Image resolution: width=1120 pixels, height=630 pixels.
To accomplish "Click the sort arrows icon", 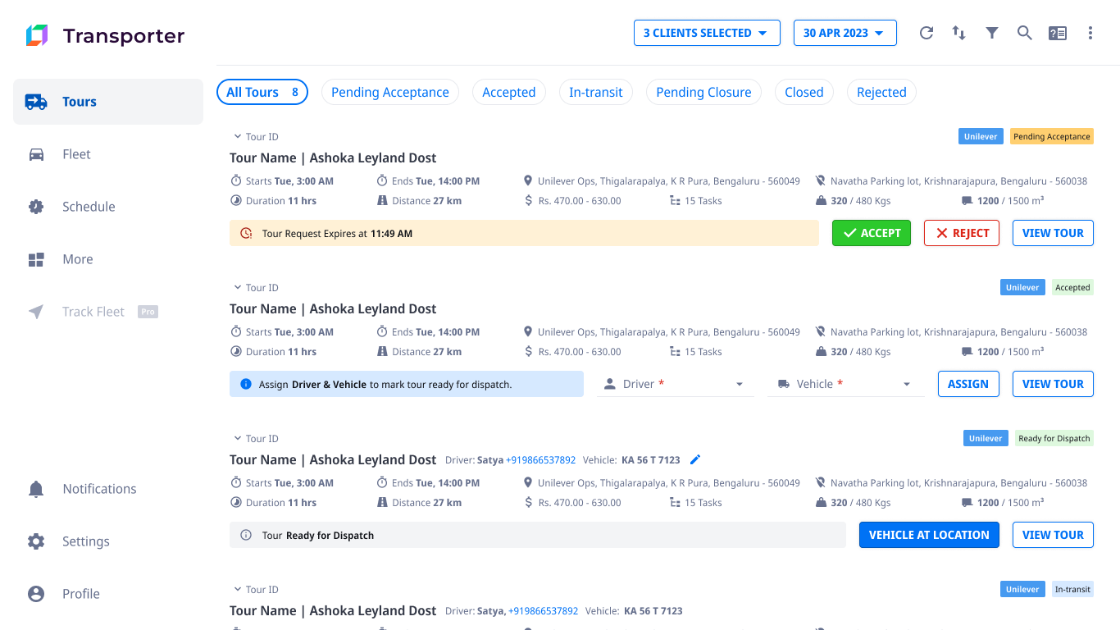I will point(958,33).
